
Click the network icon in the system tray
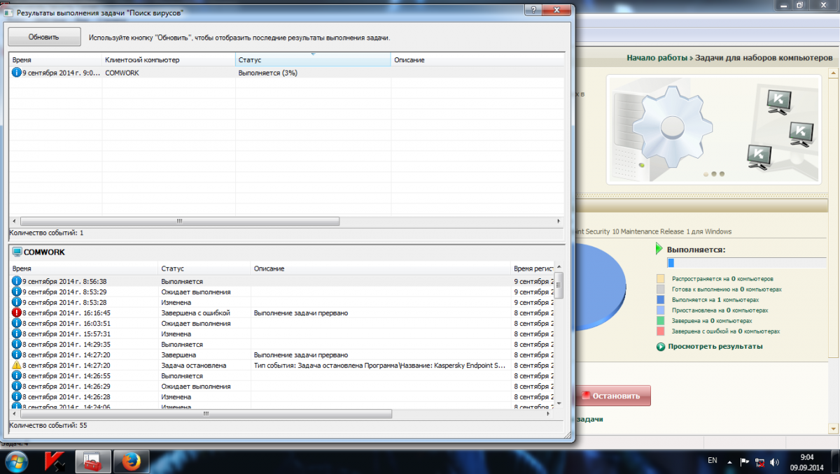click(760, 462)
